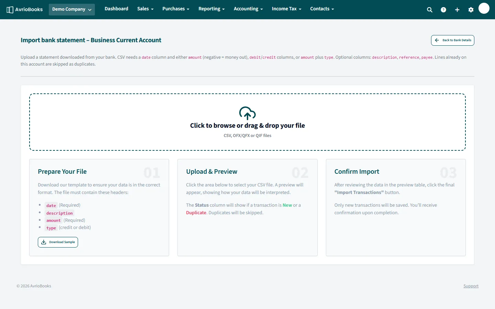Click the '© 2026 AvrioBooks' footer text
The height and width of the screenshot is (309, 495).
tap(34, 286)
